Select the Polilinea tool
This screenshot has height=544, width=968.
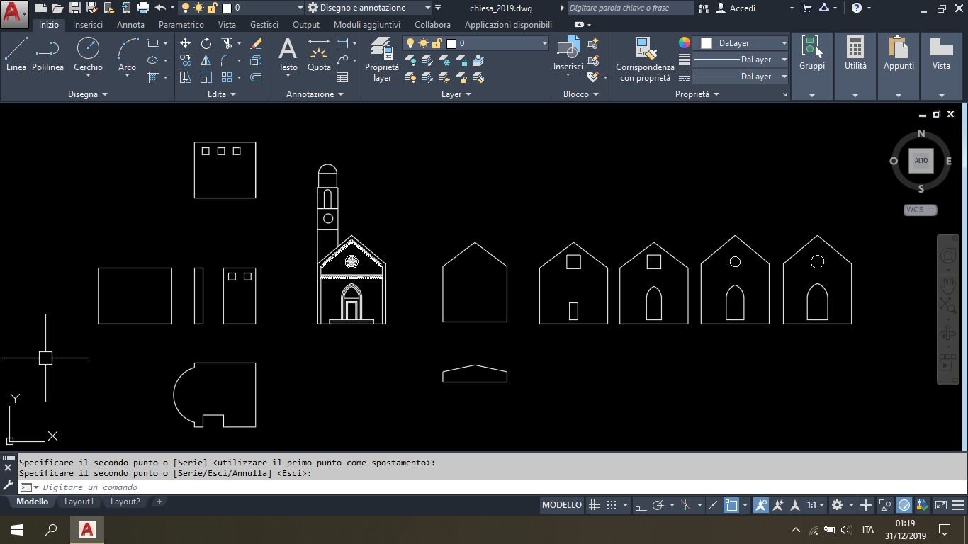coord(47,55)
